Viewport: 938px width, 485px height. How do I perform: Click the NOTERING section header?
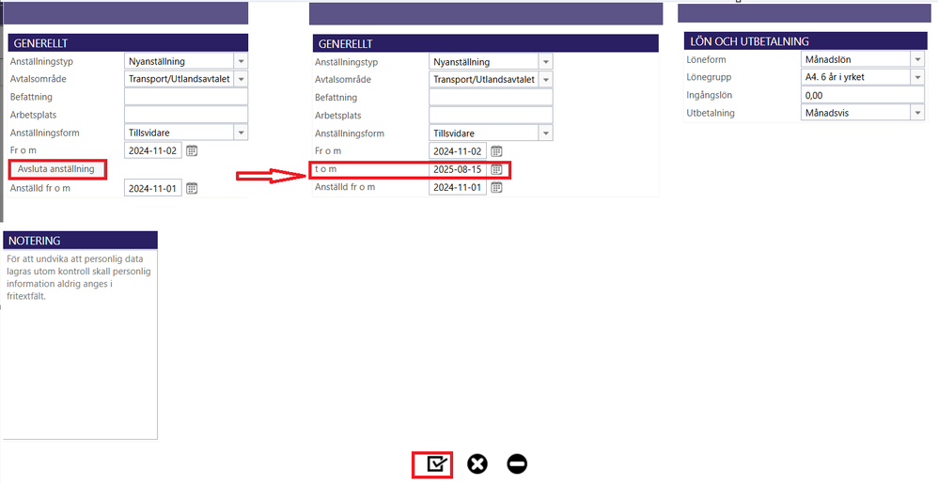tap(80, 241)
